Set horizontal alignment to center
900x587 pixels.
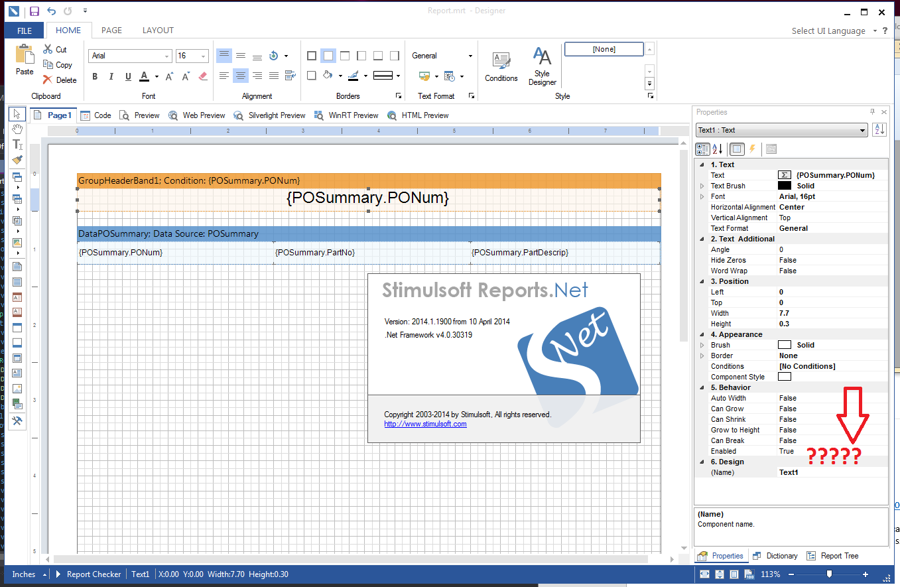tap(241, 76)
